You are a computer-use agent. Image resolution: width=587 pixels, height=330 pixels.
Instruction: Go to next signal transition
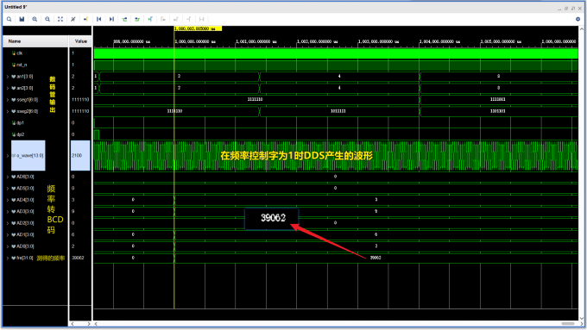(137, 19)
